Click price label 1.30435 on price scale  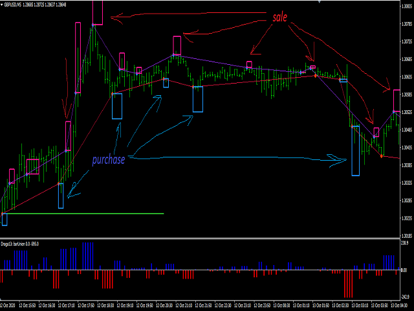pos(407,148)
